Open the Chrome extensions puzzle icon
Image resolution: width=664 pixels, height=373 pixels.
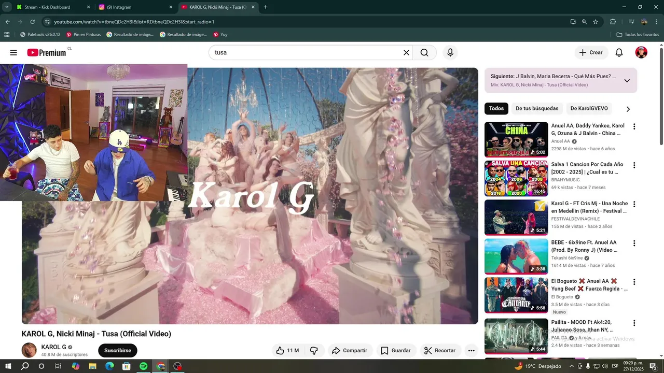pyautogui.click(x=613, y=22)
